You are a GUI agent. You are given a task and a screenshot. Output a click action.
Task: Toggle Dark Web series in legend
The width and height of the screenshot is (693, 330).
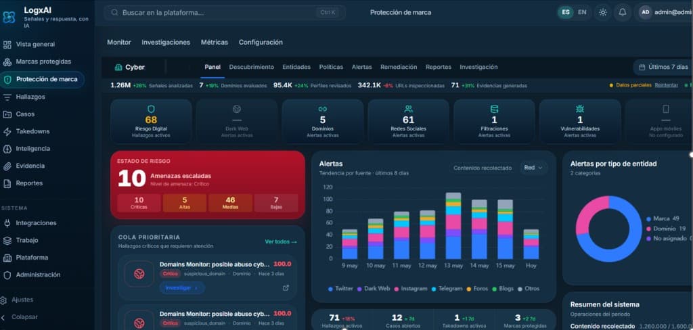coord(374,289)
